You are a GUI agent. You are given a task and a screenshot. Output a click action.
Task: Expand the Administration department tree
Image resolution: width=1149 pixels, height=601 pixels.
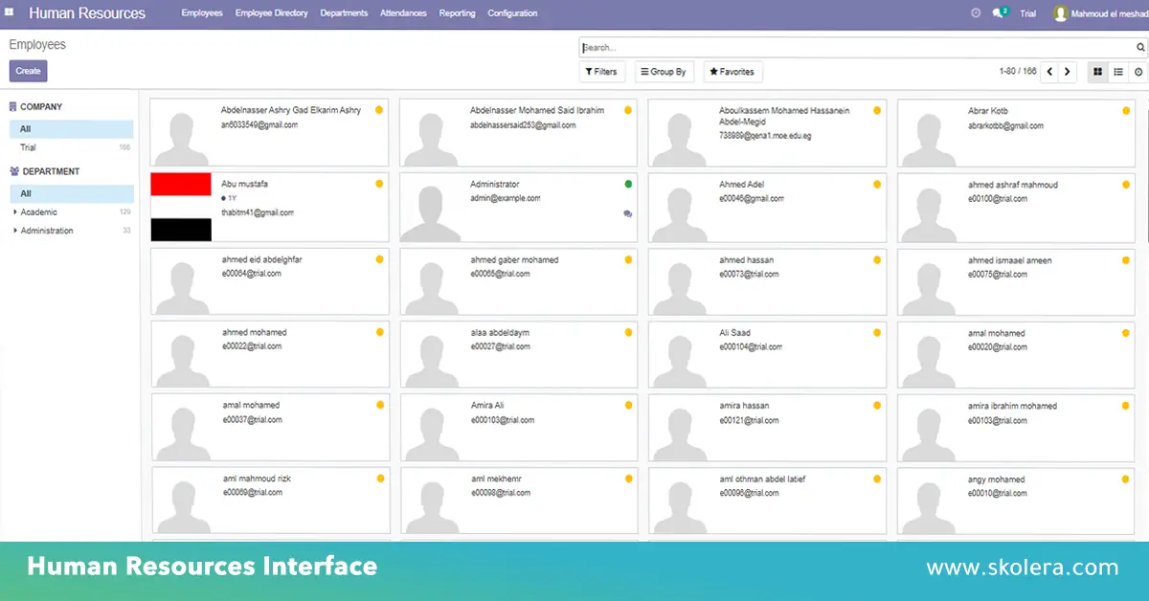tap(15, 231)
